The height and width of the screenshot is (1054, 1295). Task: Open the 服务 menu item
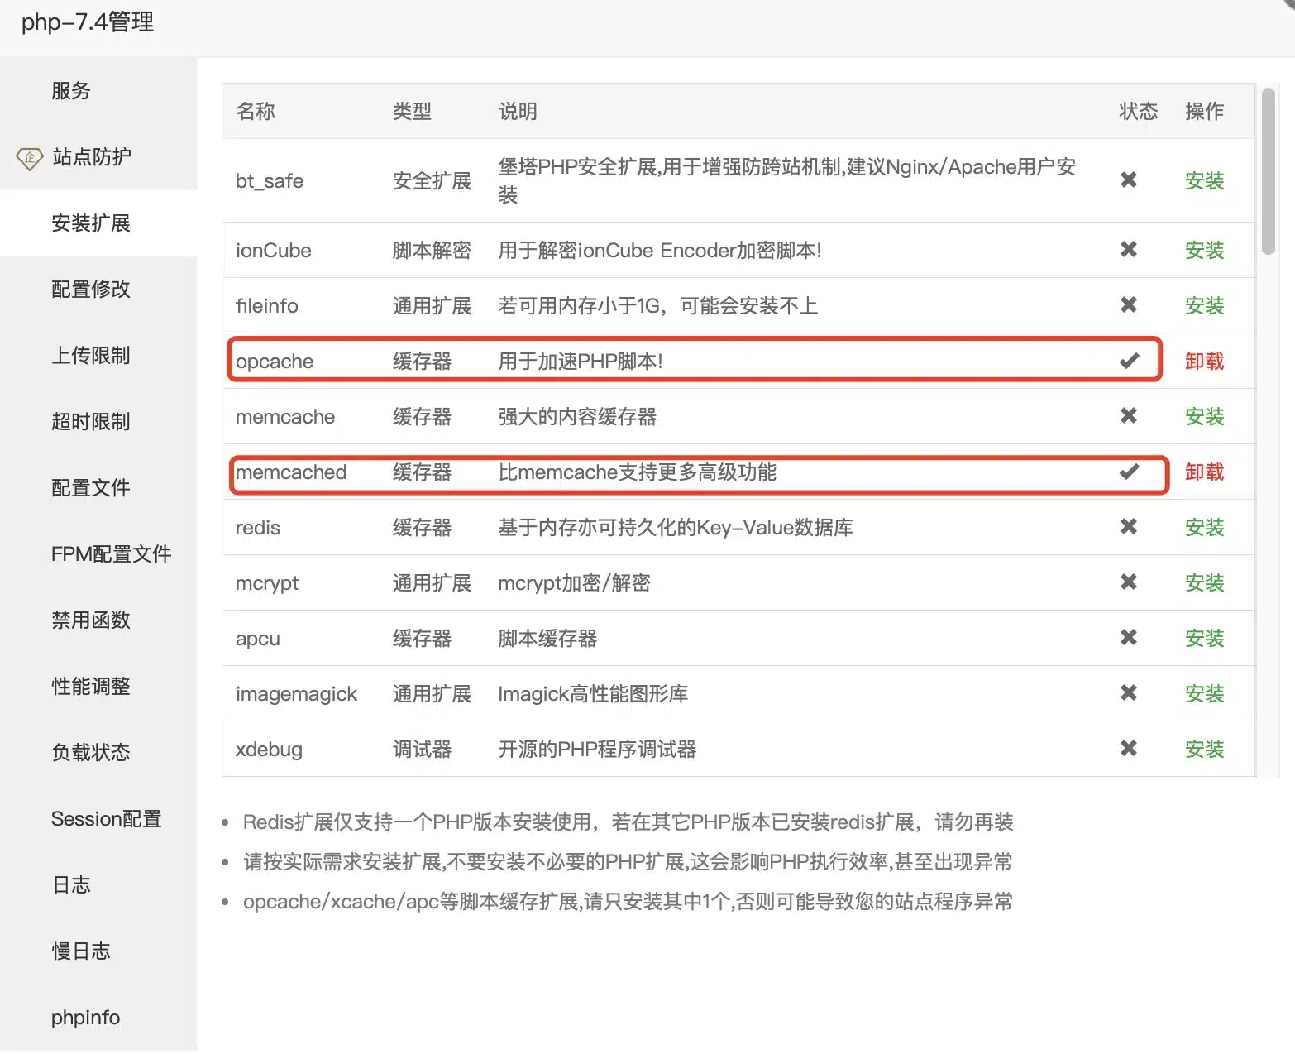[x=98, y=91]
